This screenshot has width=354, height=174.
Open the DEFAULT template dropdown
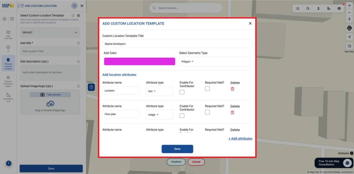point(50,33)
